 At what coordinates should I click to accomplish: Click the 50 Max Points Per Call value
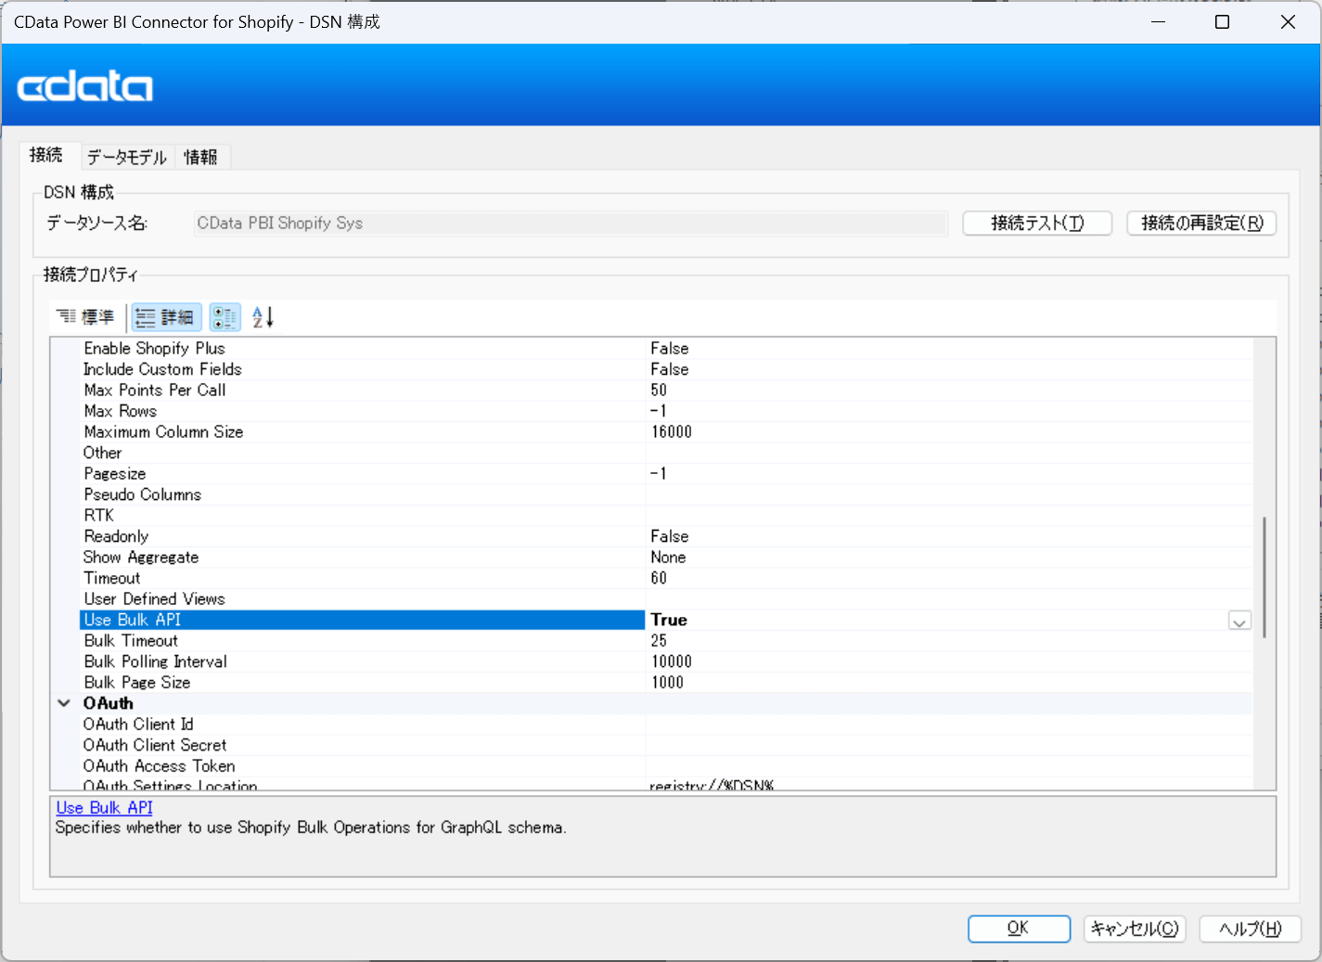click(x=659, y=391)
